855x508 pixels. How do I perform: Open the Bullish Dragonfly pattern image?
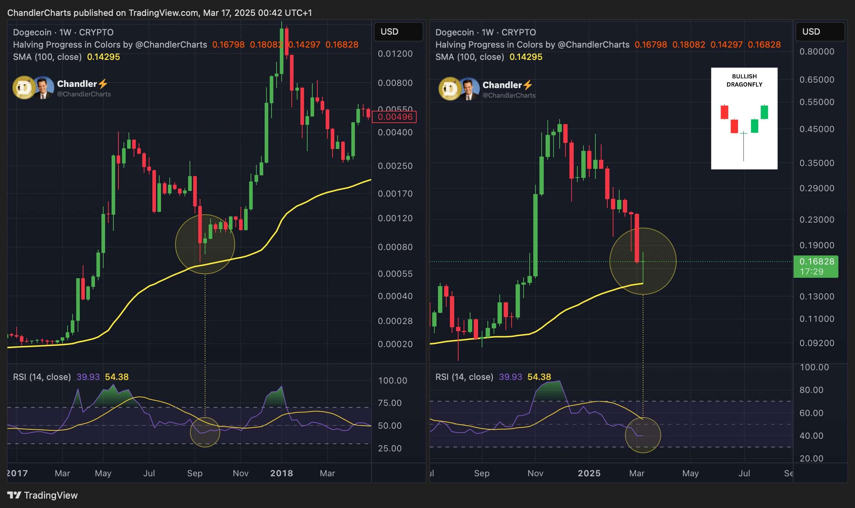coord(744,118)
